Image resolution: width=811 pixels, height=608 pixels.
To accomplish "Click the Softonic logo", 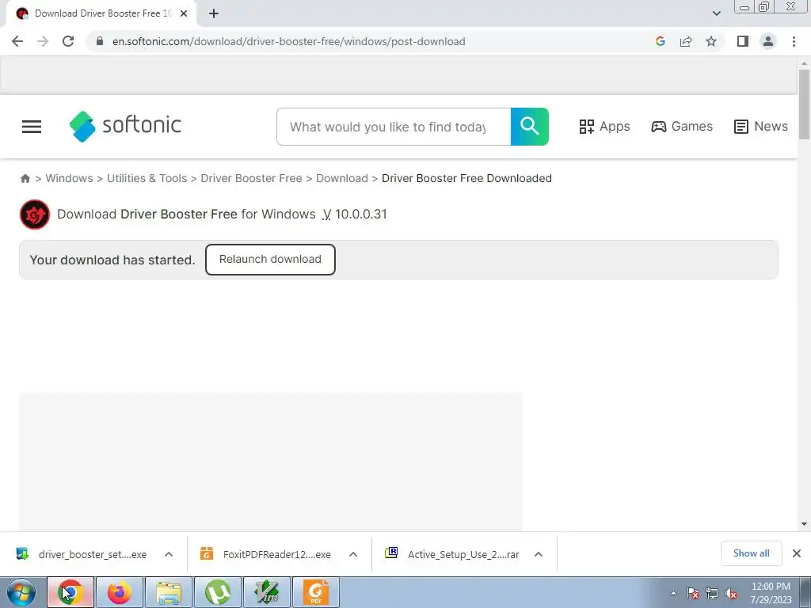I will (x=125, y=126).
